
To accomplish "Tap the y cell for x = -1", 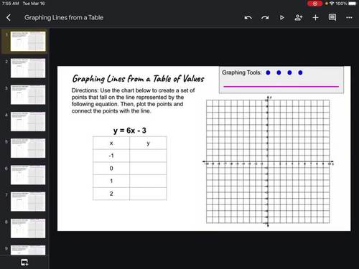I will [x=148, y=156].
